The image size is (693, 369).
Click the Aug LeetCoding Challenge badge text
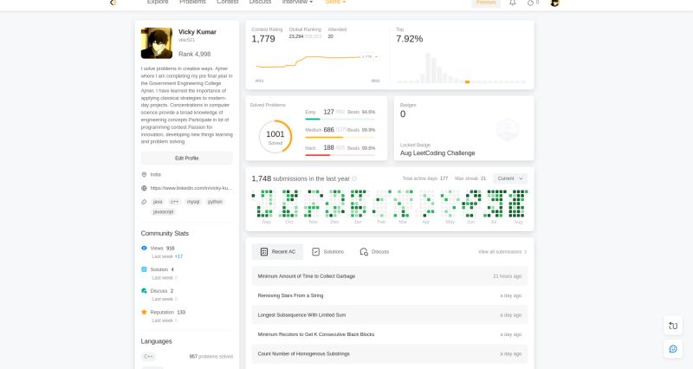(437, 153)
